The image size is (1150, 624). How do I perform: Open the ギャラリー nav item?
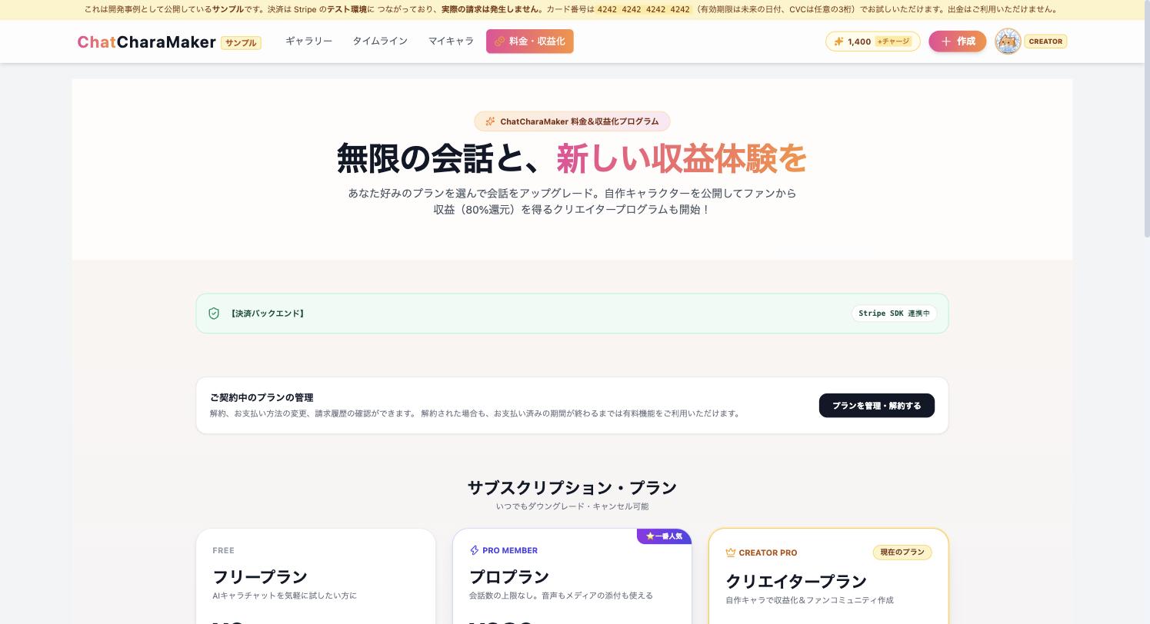click(x=308, y=41)
